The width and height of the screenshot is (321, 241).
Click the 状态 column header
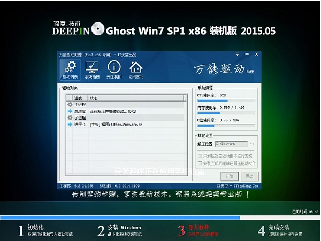pos(136,98)
